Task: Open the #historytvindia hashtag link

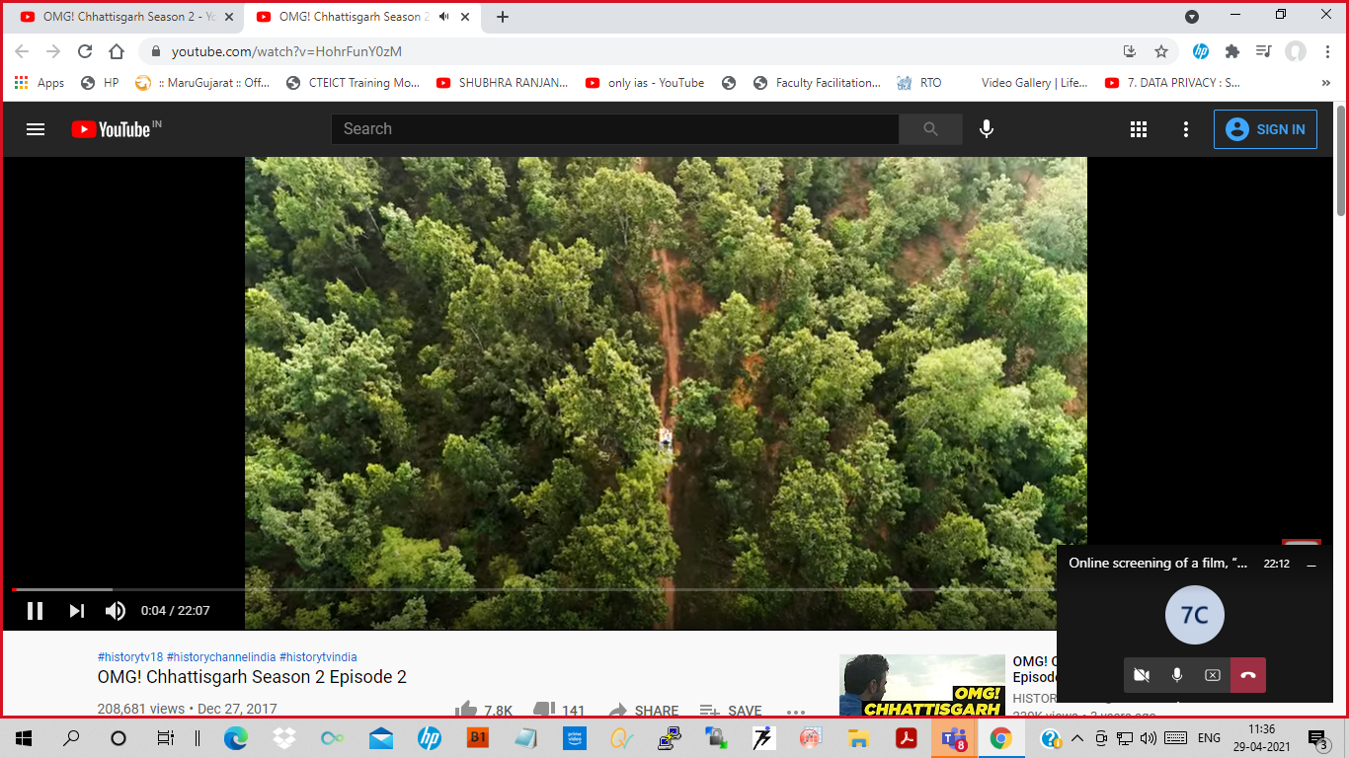Action: (318, 657)
